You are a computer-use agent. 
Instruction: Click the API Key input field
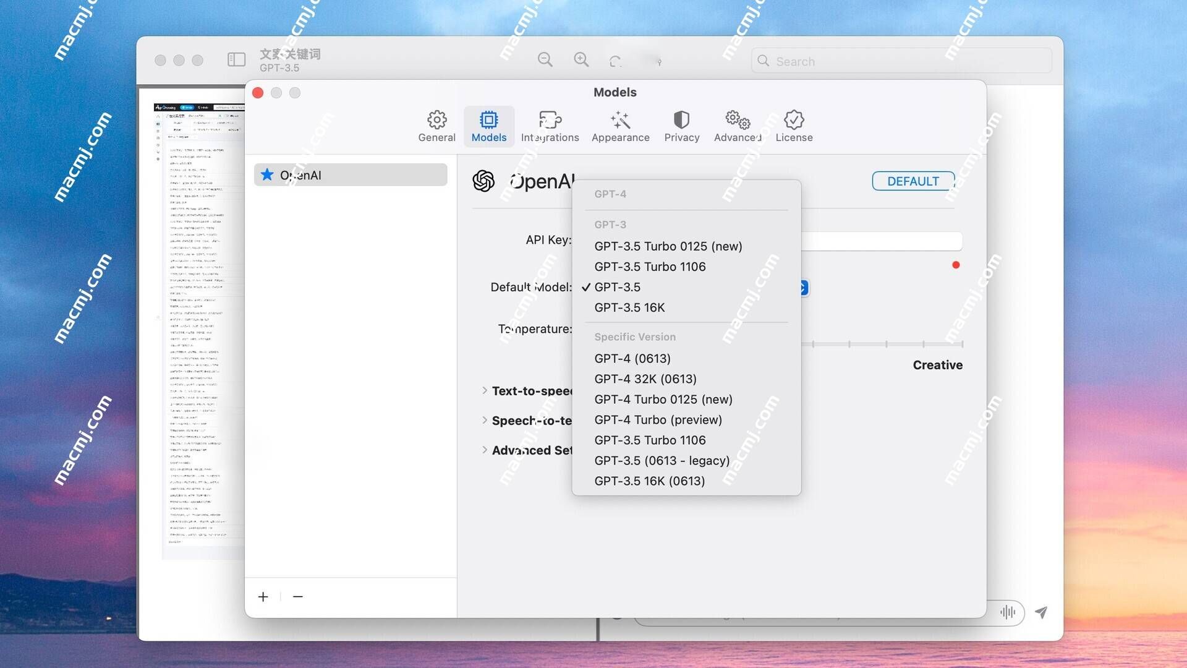point(882,241)
